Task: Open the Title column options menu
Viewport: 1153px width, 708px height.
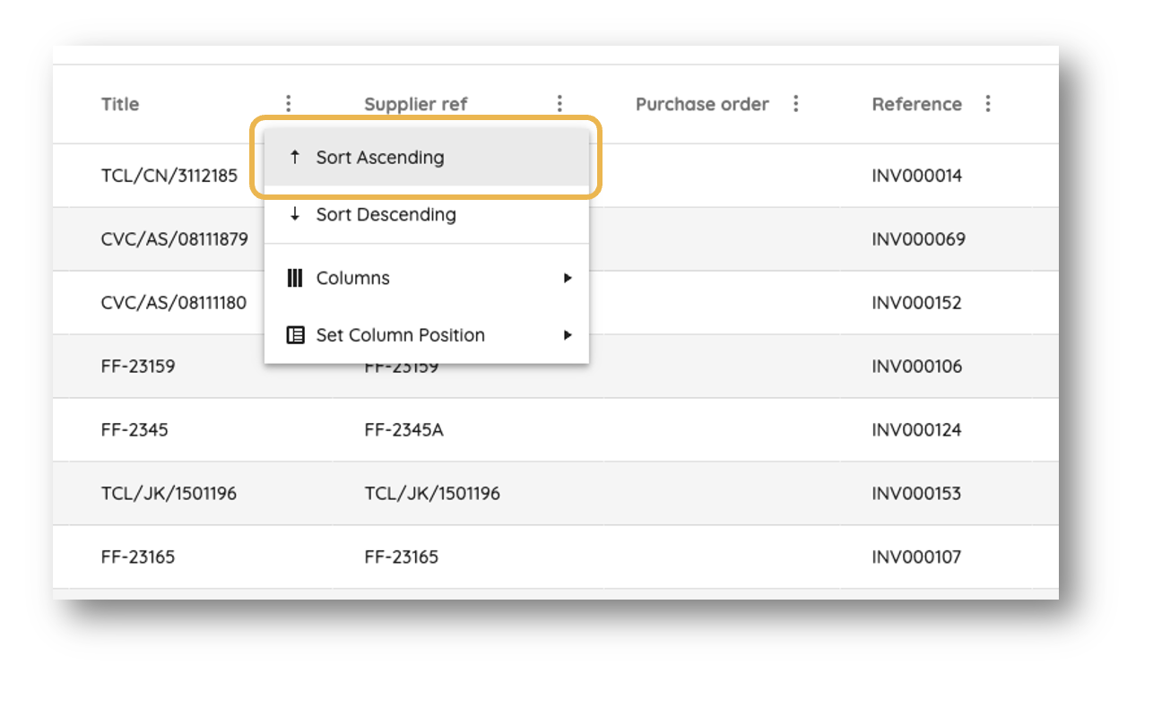Action: click(288, 104)
